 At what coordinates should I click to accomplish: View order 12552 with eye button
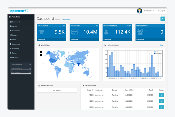click(x=161, y=95)
